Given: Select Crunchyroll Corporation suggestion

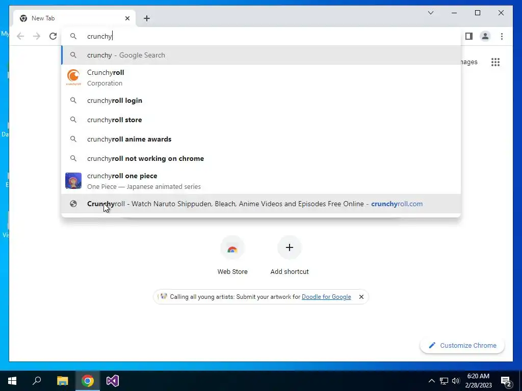Looking at the screenshot, I should pyautogui.click(x=262, y=78).
